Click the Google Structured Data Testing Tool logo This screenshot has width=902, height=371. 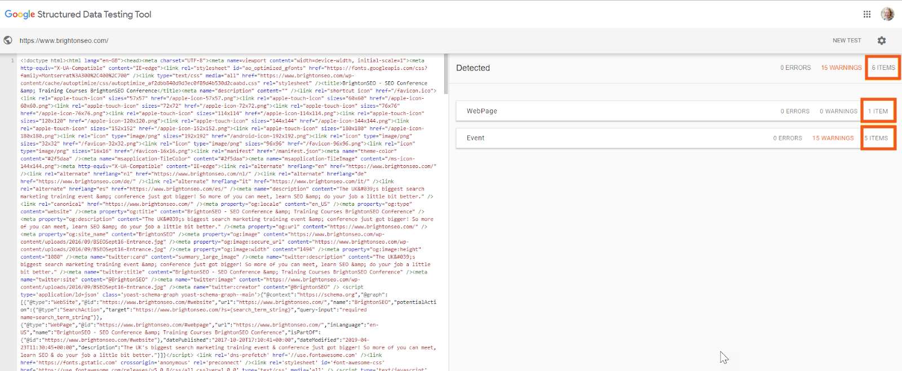(78, 14)
